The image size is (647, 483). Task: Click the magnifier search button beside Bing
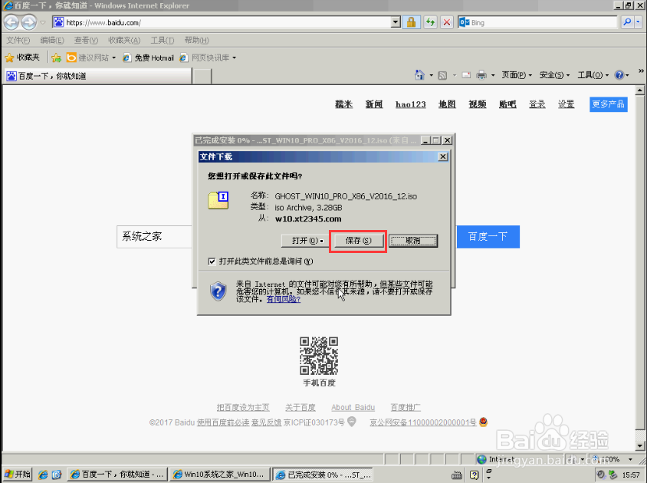click(x=627, y=22)
